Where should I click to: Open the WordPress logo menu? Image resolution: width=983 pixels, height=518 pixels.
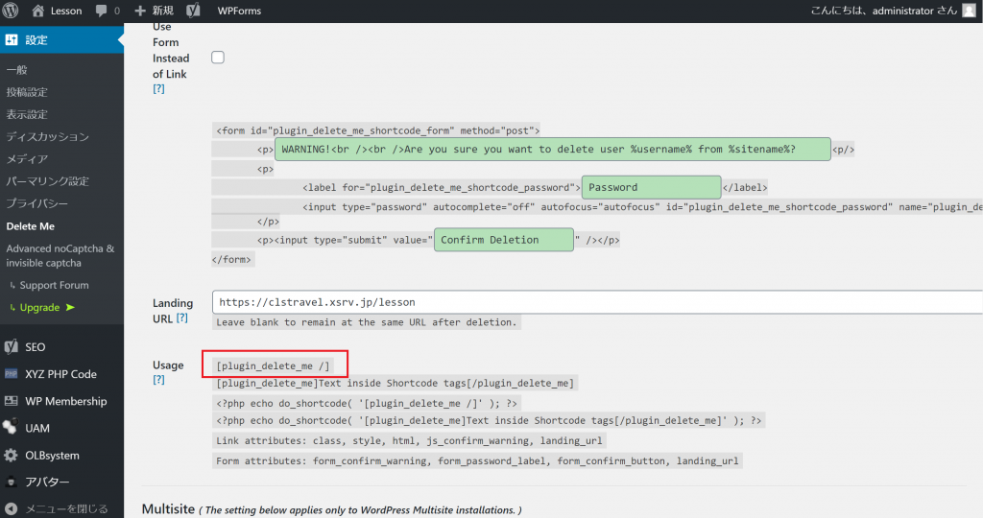(11, 11)
